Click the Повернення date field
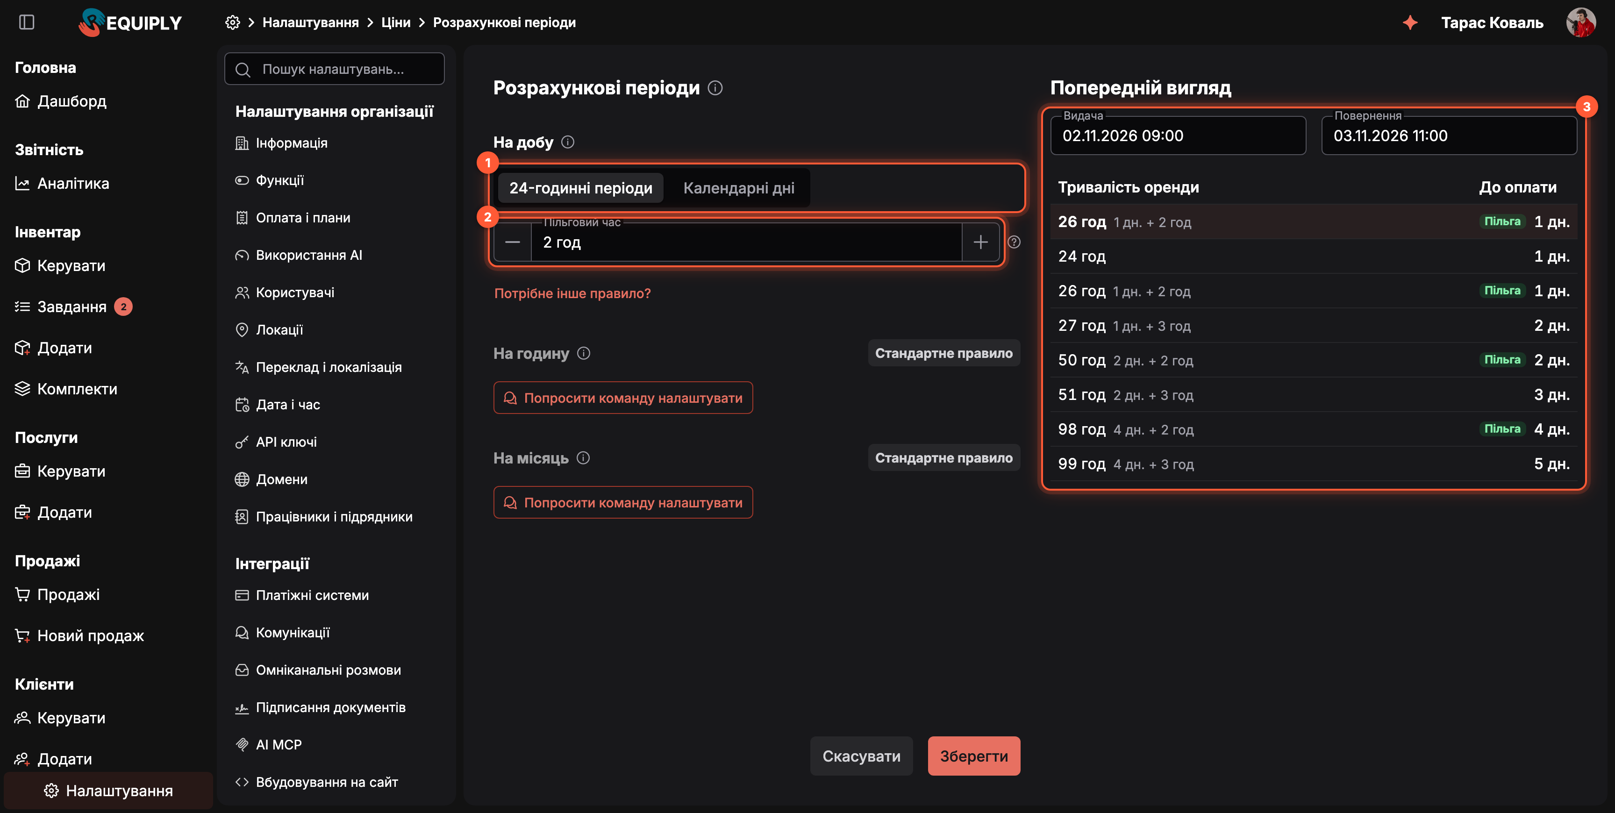This screenshot has width=1615, height=813. [x=1449, y=135]
